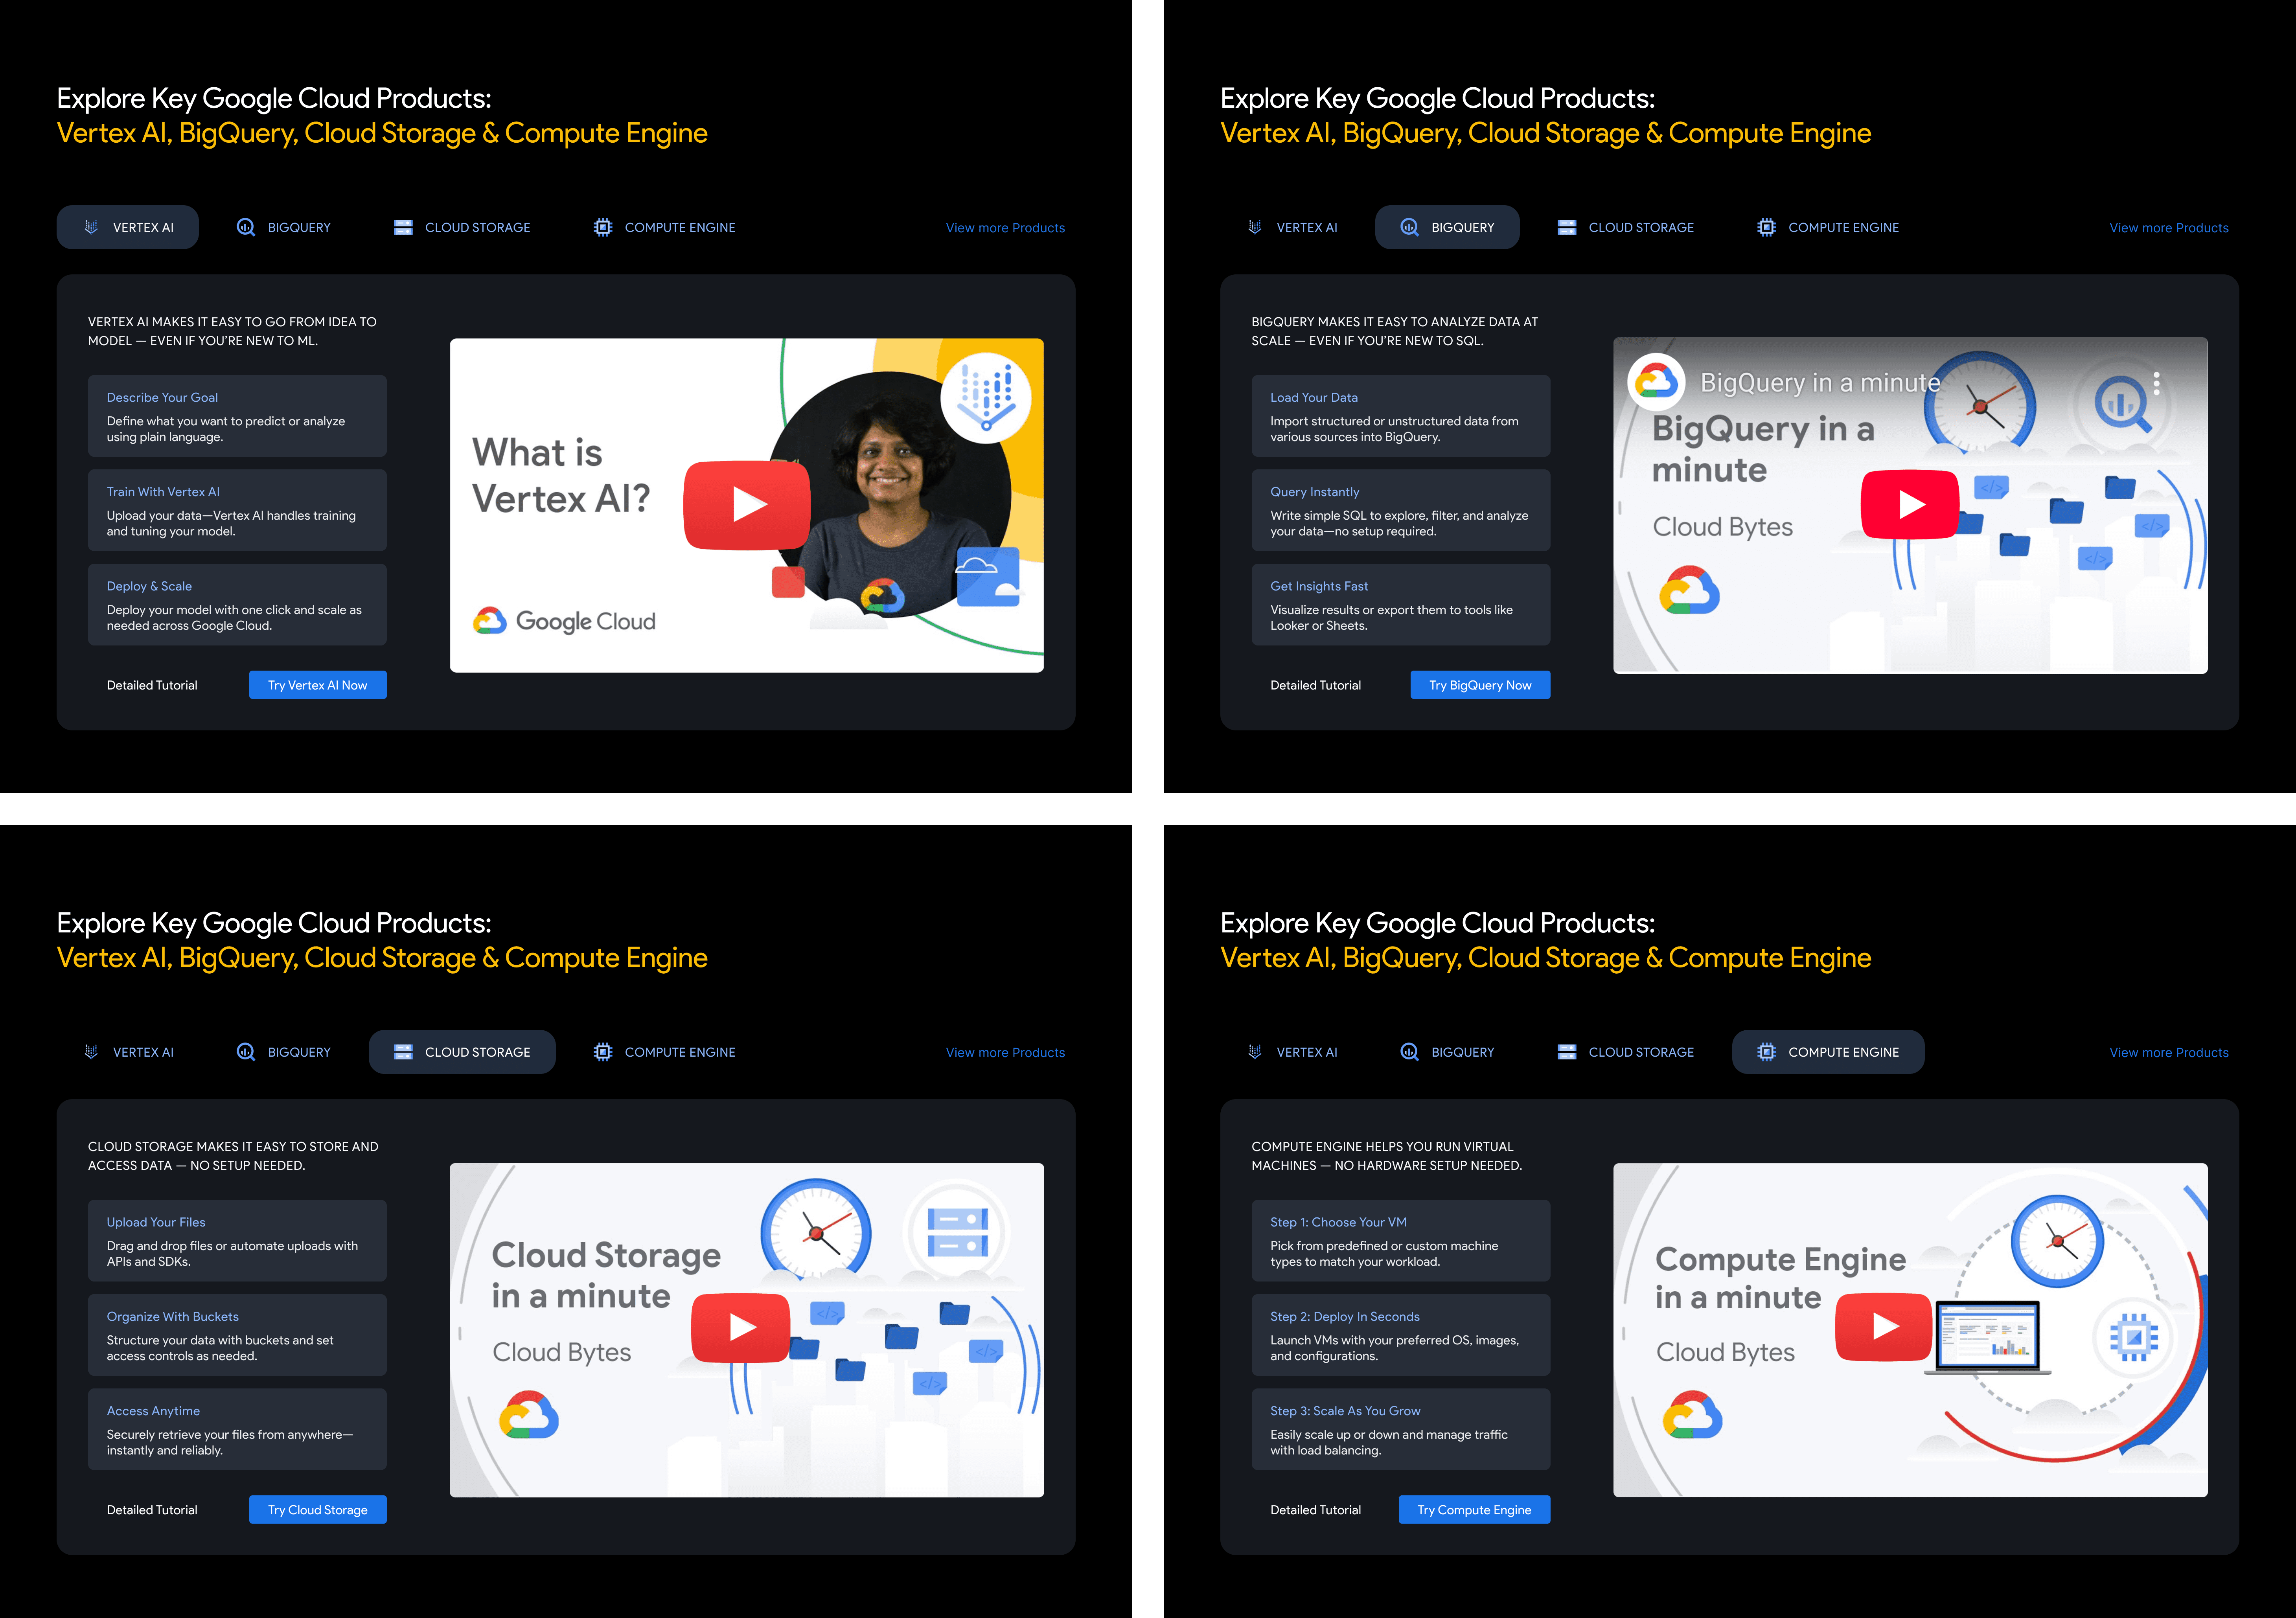Image resolution: width=2296 pixels, height=1618 pixels.
Task: Open the 'Describe Your Goal' card
Action: pos(237,416)
